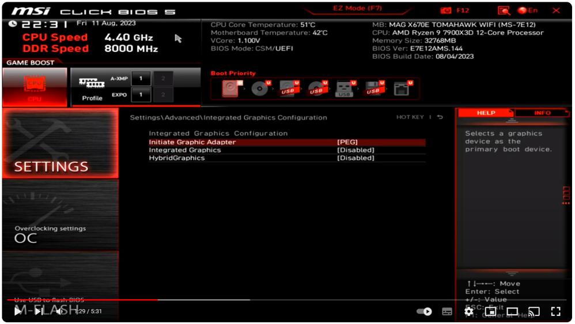Select the Initiate Graphic Adapter row
575x324 pixels.
[287, 142]
